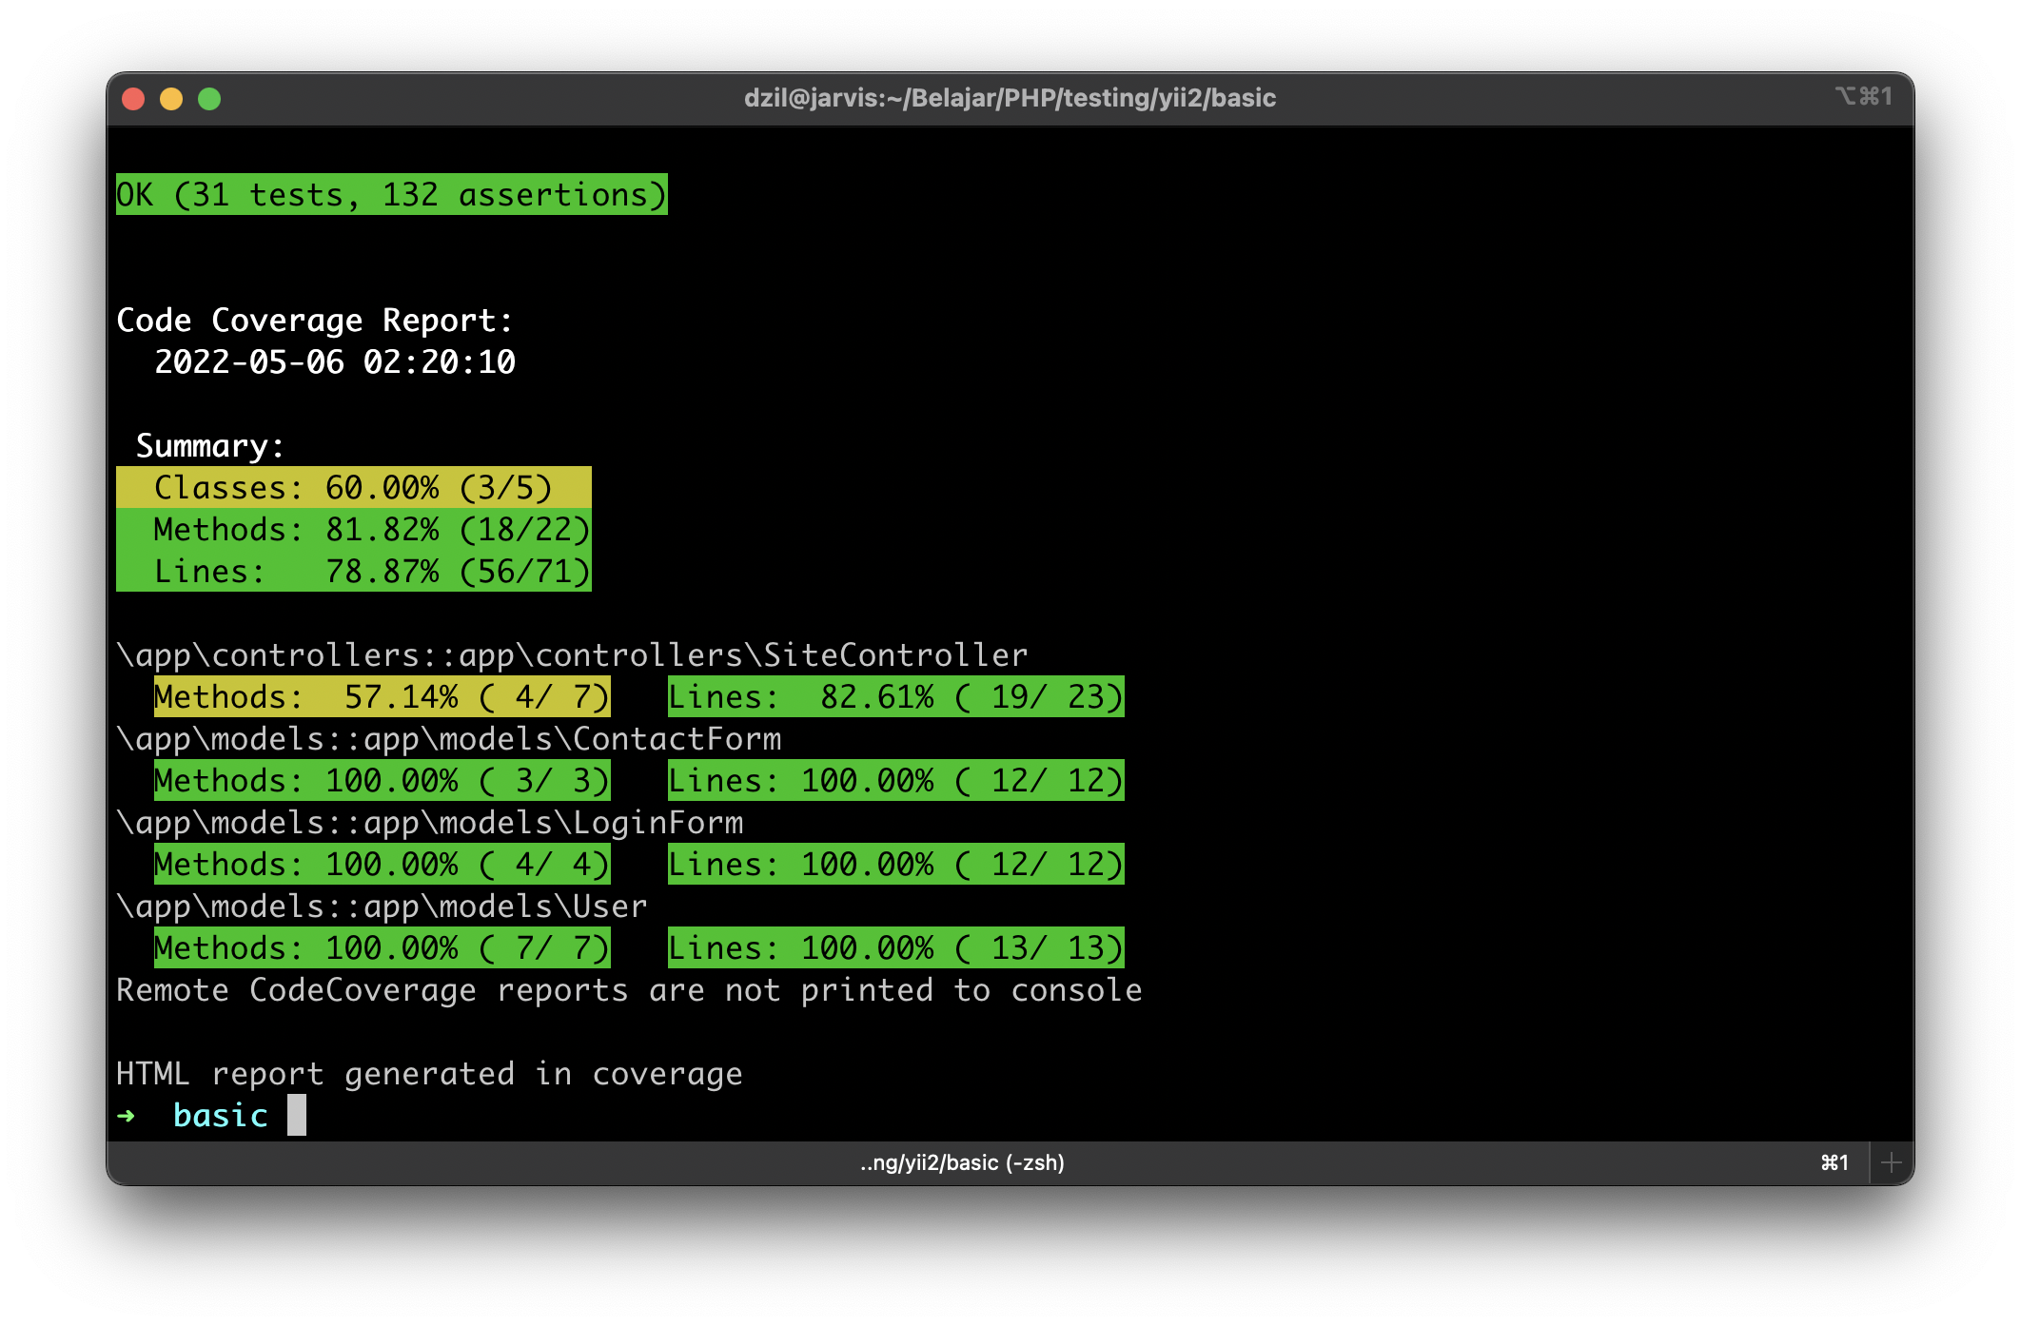Image resolution: width=2021 pixels, height=1326 pixels.
Task: Click the yellow Classes 60.00% summary line
Action: 353,488
